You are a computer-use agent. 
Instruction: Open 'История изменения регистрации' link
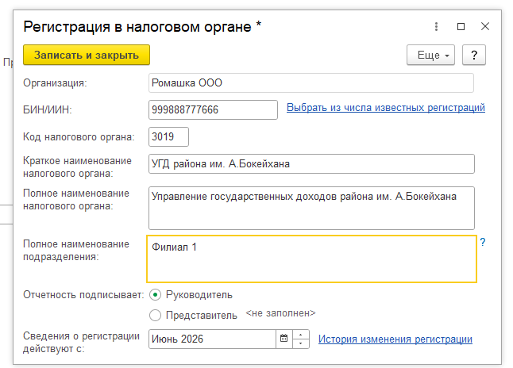point(395,339)
